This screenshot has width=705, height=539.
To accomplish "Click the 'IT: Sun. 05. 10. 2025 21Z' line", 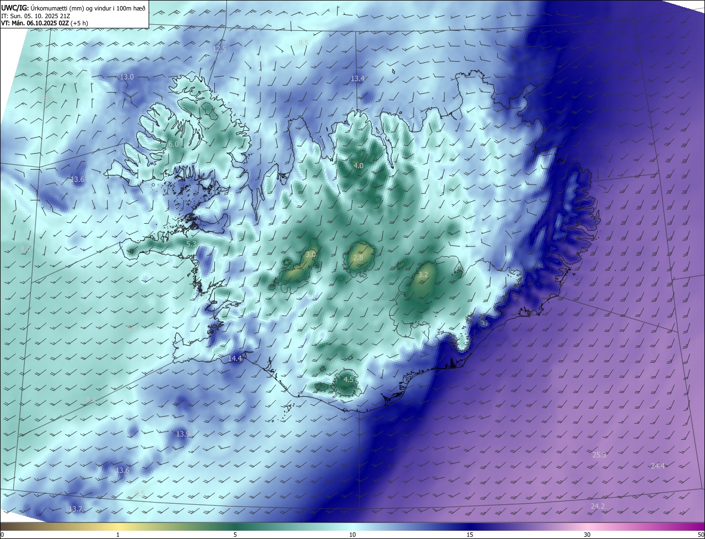I will [x=35, y=16].
